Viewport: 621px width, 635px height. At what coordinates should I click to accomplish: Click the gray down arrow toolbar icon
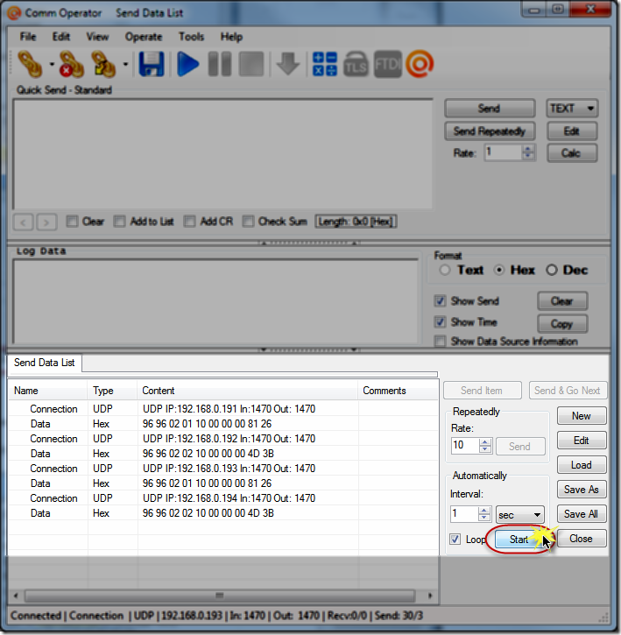tap(288, 64)
